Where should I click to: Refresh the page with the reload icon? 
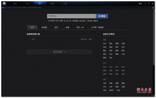pos(153,8)
